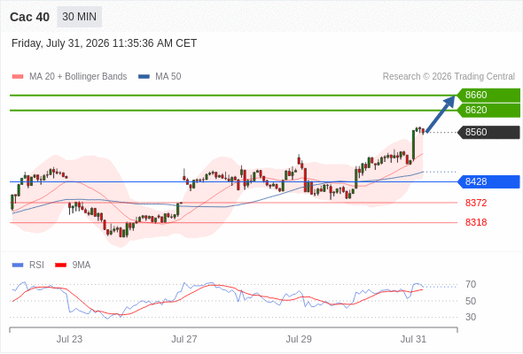Screen dimensions: 523x354
Task: Click the 8620 green resistance tag
Action: pyautogui.click(x=488, y=111)
